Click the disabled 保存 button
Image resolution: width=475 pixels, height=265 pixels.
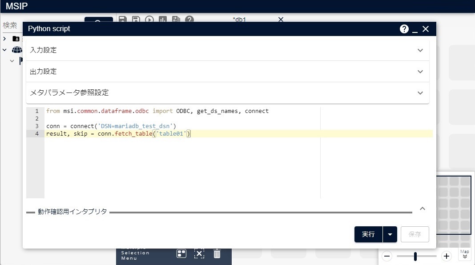tap(415, 234)
